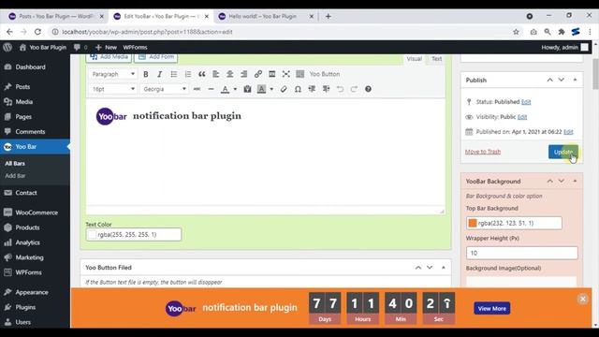
Task: Click the Wrapper Height input field
Action: 522,253
